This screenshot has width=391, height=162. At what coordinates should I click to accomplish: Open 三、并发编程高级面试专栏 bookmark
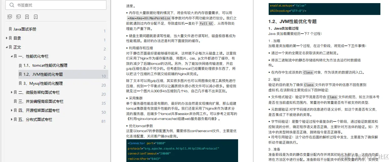pyautogui.click(x=41, y=102)
